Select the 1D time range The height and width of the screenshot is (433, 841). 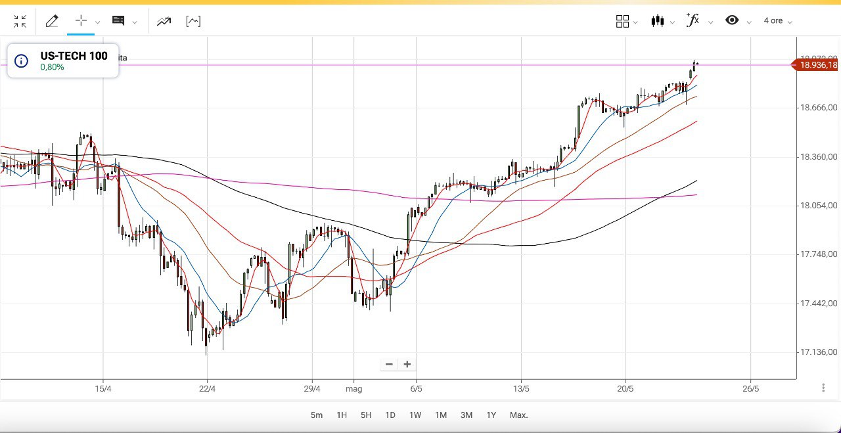tap(390, 415)
